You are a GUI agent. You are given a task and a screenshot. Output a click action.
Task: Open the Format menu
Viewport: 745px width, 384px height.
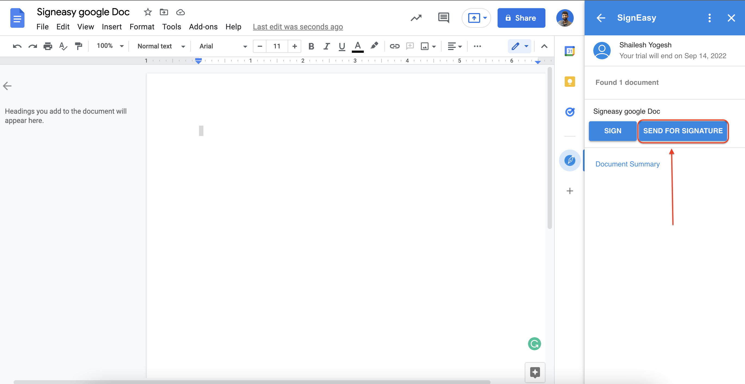(142, 27)
